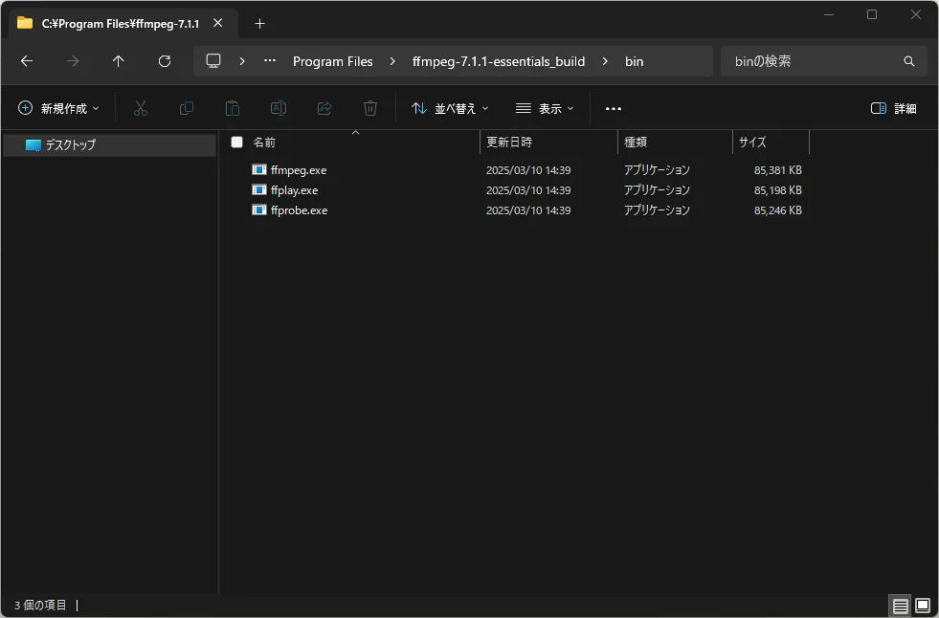The image size is (939, 618).
Task: Select デスクトップ in navigation pane
Action: coord(109,144)
